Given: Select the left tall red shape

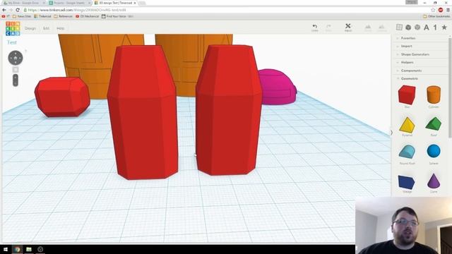Looking at the screenshot, I should [x=143, y=112].
